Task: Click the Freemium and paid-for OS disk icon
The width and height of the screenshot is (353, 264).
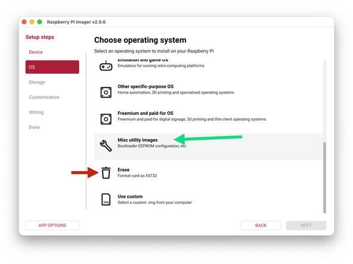Action: pyautogui.click(x=106, y=119)
